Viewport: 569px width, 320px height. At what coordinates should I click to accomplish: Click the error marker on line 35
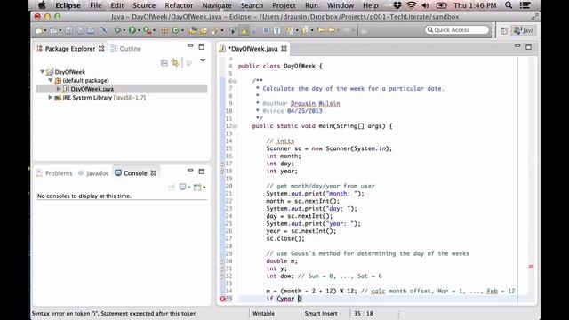[x=222, y=299]
